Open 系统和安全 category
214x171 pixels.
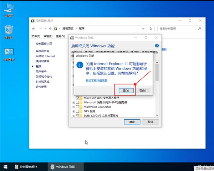(42, 51)
